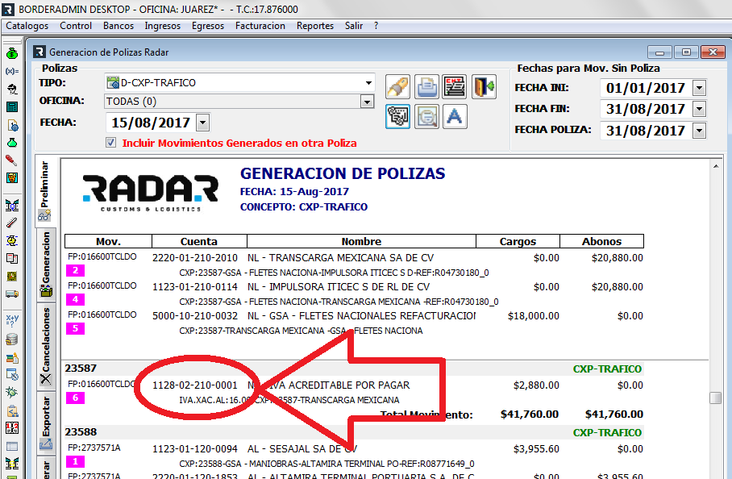This screenshot has height=479, width=732.
Task: Click the Abonos column header
Action: click(601, 241)
